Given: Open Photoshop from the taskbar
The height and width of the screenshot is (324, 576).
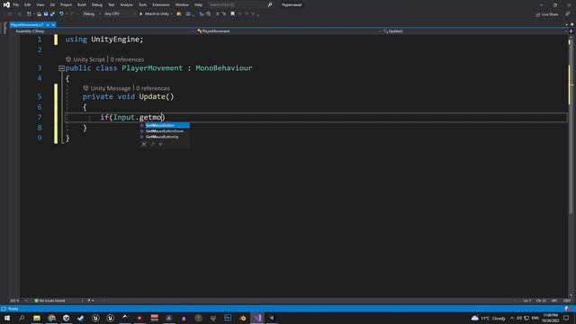Looking at the screenshot, I should tap(228, 318).
